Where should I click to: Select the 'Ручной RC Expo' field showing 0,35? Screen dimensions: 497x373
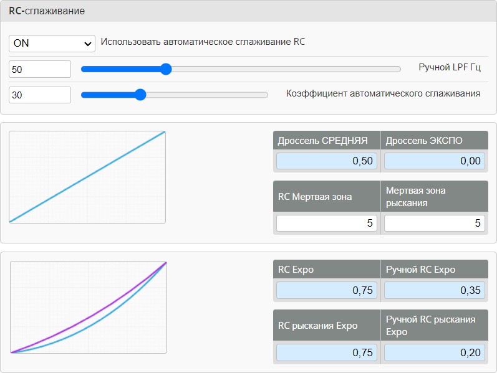(x=435, y=290)
